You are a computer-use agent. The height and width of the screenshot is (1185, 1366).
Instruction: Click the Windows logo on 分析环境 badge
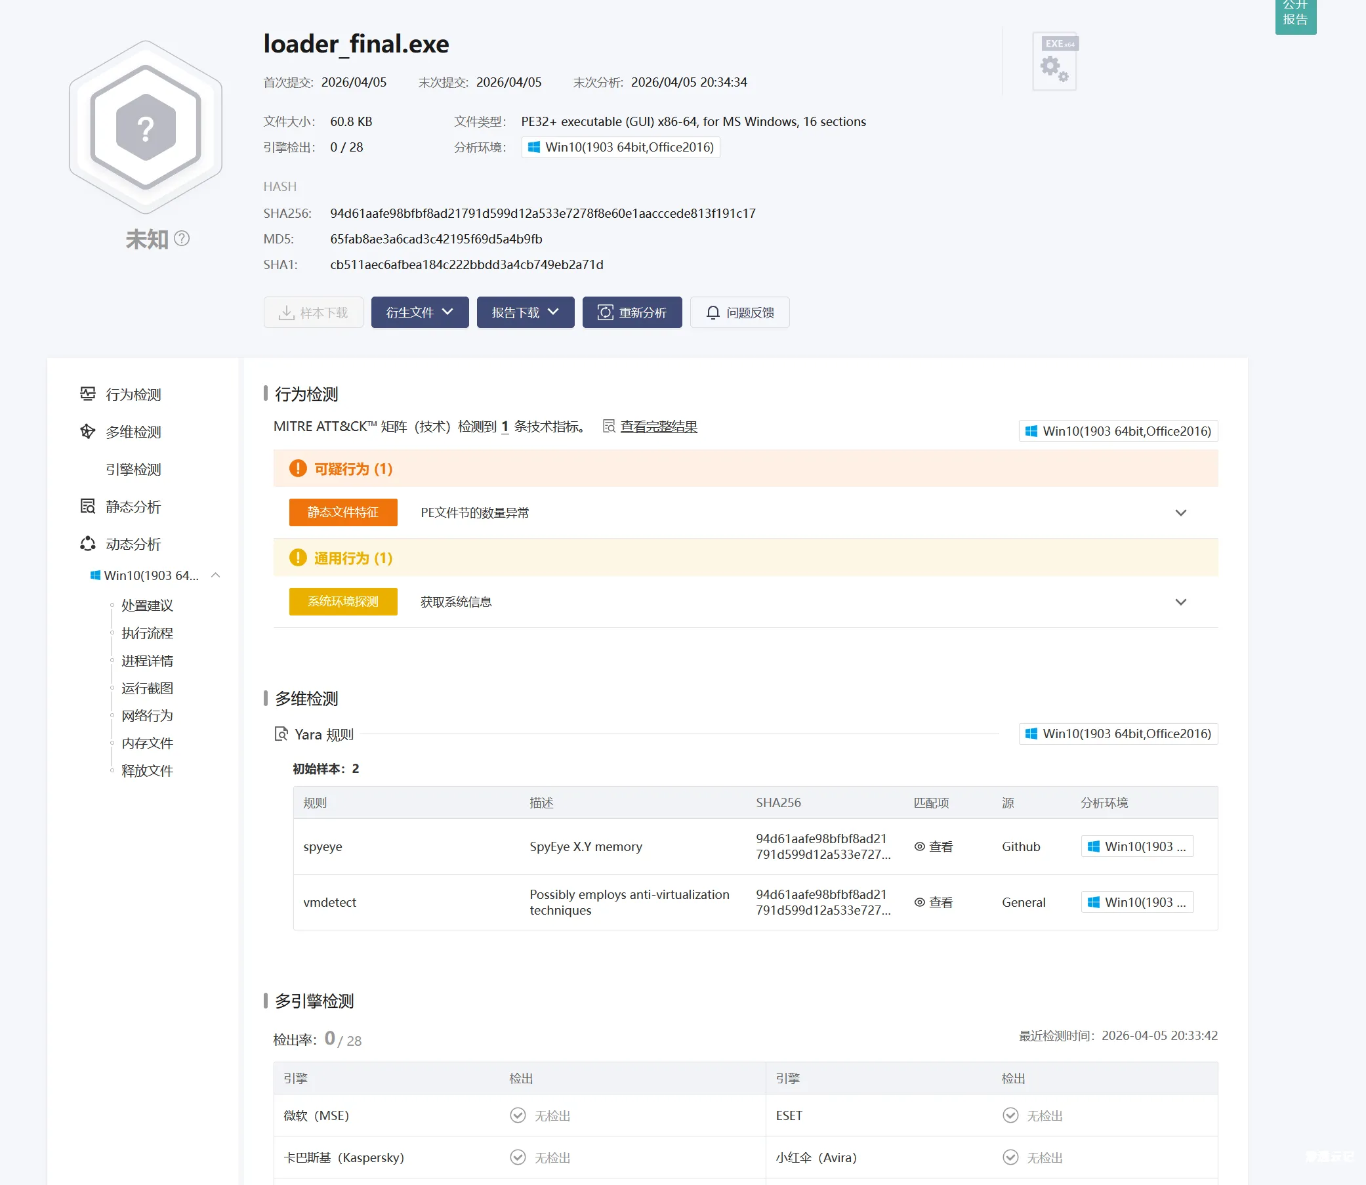point(535,147)
